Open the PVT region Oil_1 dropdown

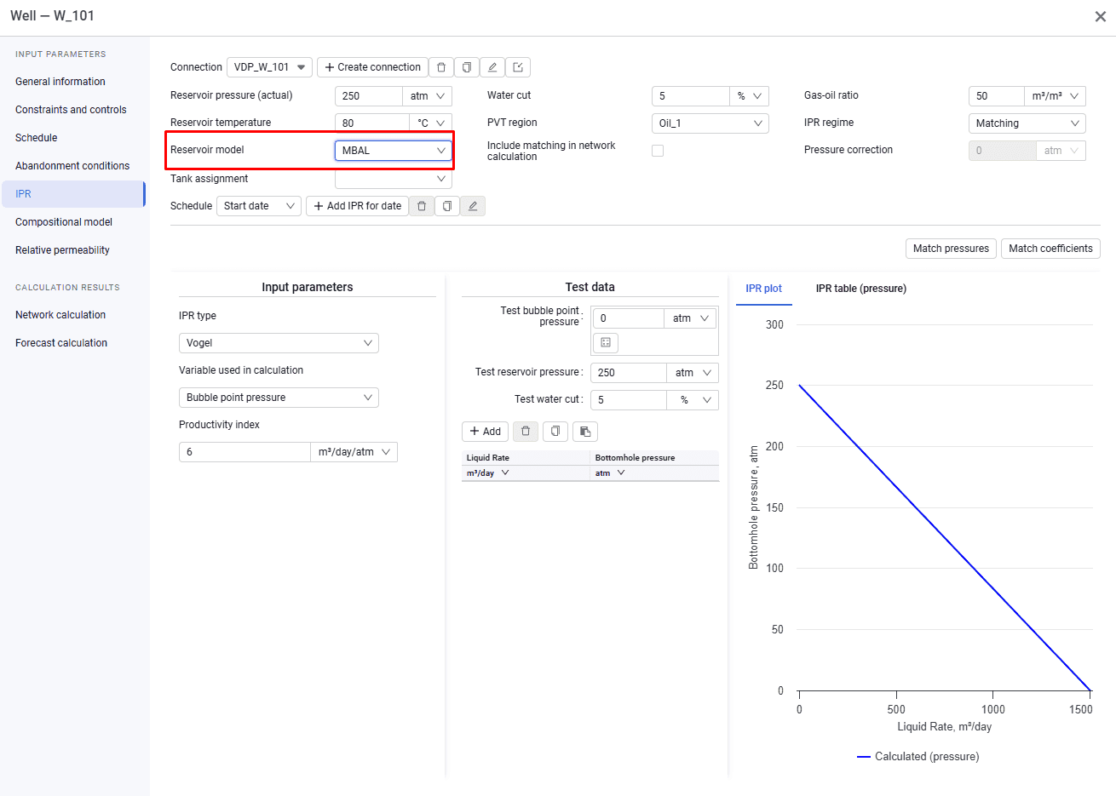click(x=710, y=123)
